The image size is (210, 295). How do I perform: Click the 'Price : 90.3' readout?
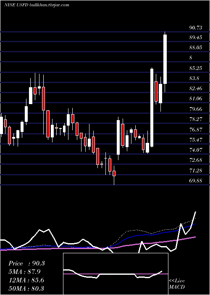(26, 263)
